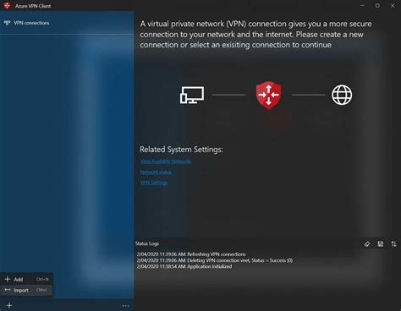Minimize the Azure VPN Client window
401x311 pixels.
point(362,6)
